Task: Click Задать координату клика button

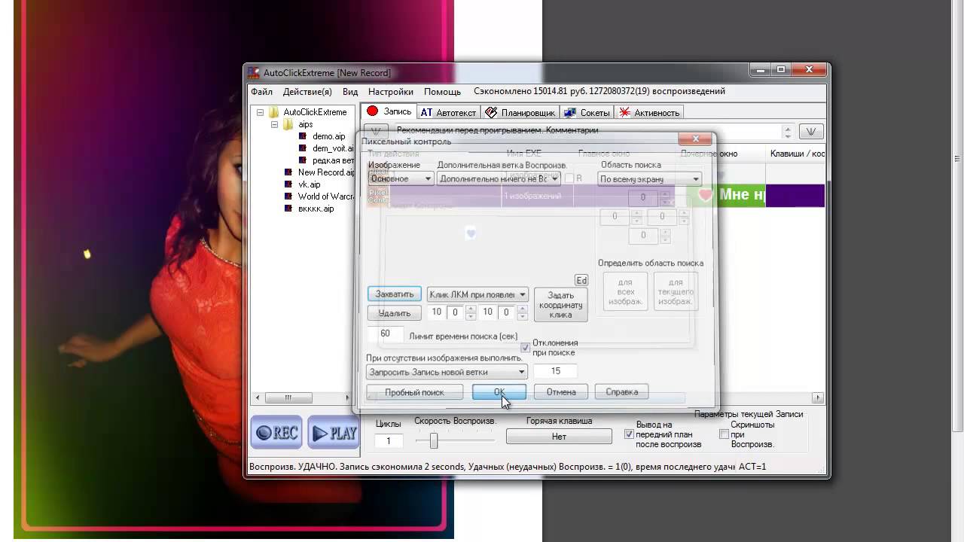Action: click(x=560, y=305)
